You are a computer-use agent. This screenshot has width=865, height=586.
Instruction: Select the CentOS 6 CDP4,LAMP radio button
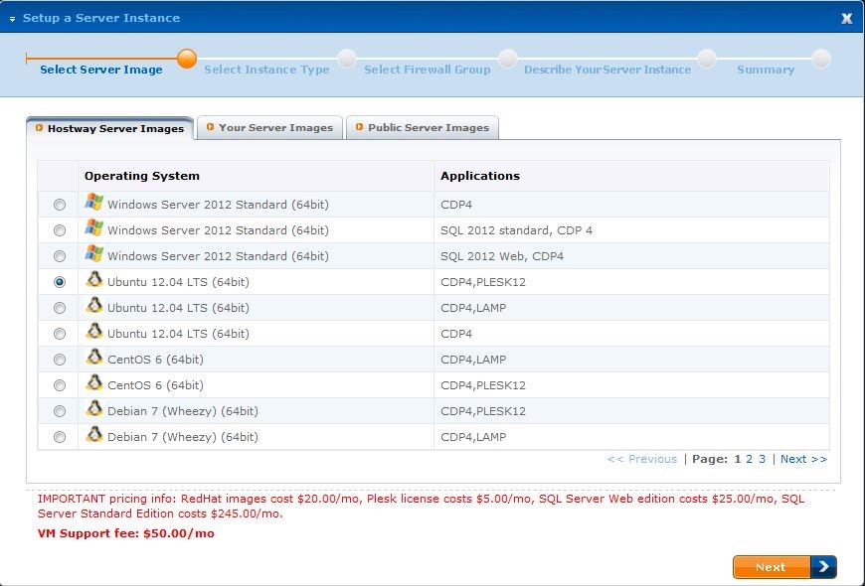click(60, 360)
